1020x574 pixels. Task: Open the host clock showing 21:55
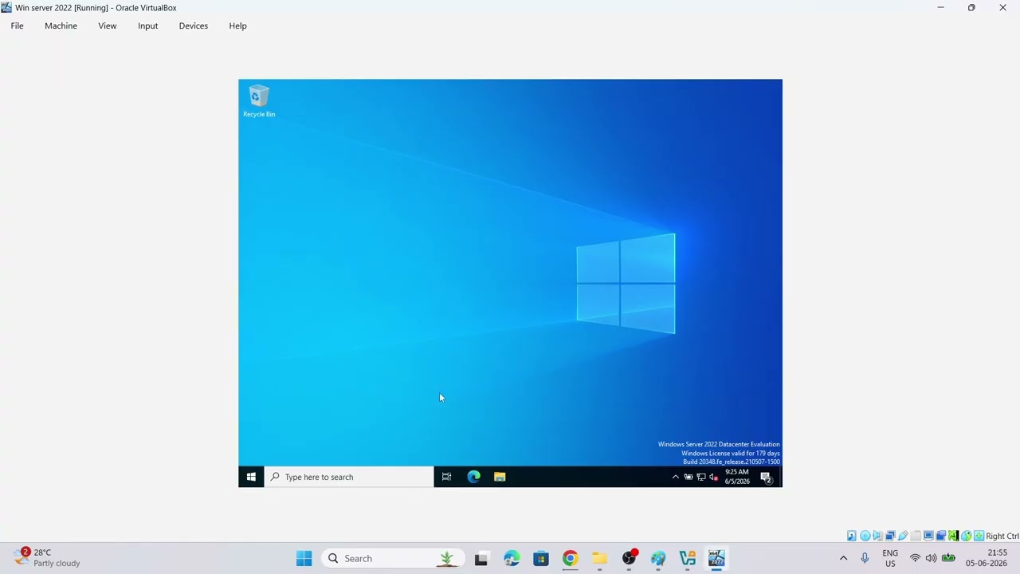pyautogui.click(x=987, y=558)
